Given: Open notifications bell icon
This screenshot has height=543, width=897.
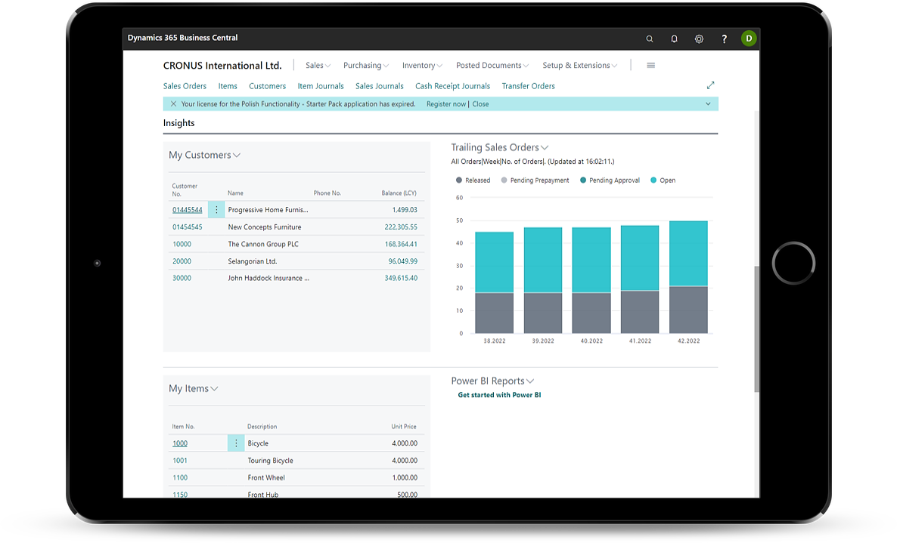Looking at the screenshot, I should 674,39.
